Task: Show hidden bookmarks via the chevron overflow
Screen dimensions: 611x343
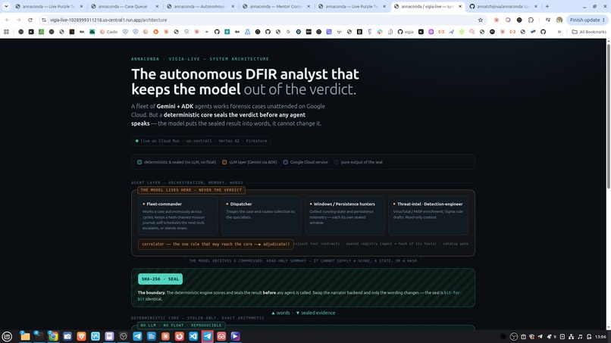Action: 559,32
